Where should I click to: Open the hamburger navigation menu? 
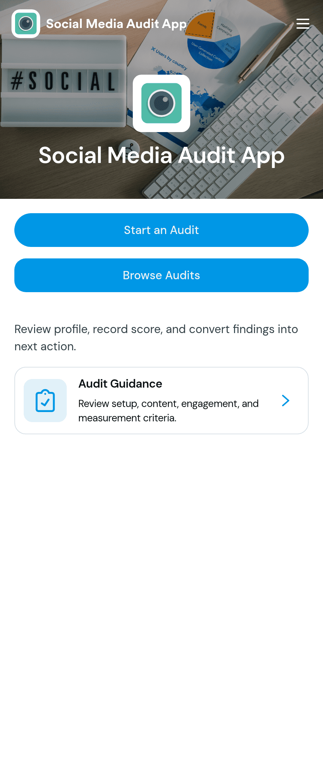point(303,24)
